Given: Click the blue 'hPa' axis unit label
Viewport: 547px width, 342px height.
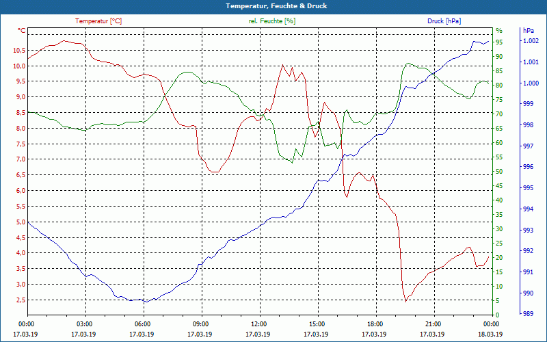Looking at the screenshot, I should tap(529, 31).
